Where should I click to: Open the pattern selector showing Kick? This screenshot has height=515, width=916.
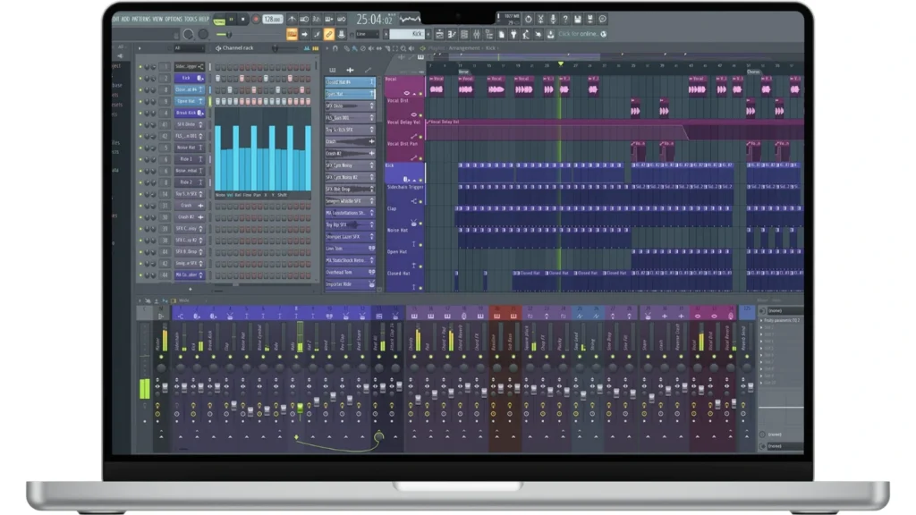pyautogui.click(x=410, y=34)
